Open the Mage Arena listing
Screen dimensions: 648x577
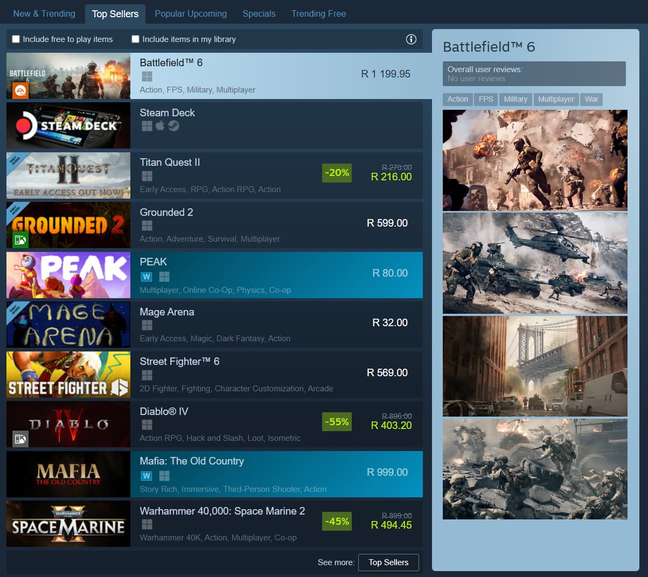coord(214,325)
